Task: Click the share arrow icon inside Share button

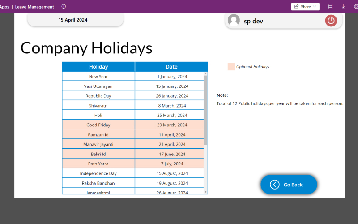Action: coord(296,7)
